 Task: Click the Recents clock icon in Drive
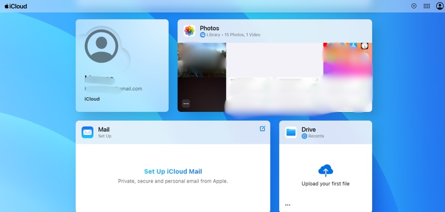[x=304, y=136]
